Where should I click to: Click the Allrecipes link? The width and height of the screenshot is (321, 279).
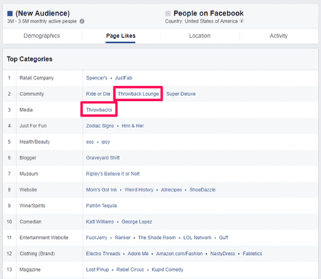(x=171, y=190)
